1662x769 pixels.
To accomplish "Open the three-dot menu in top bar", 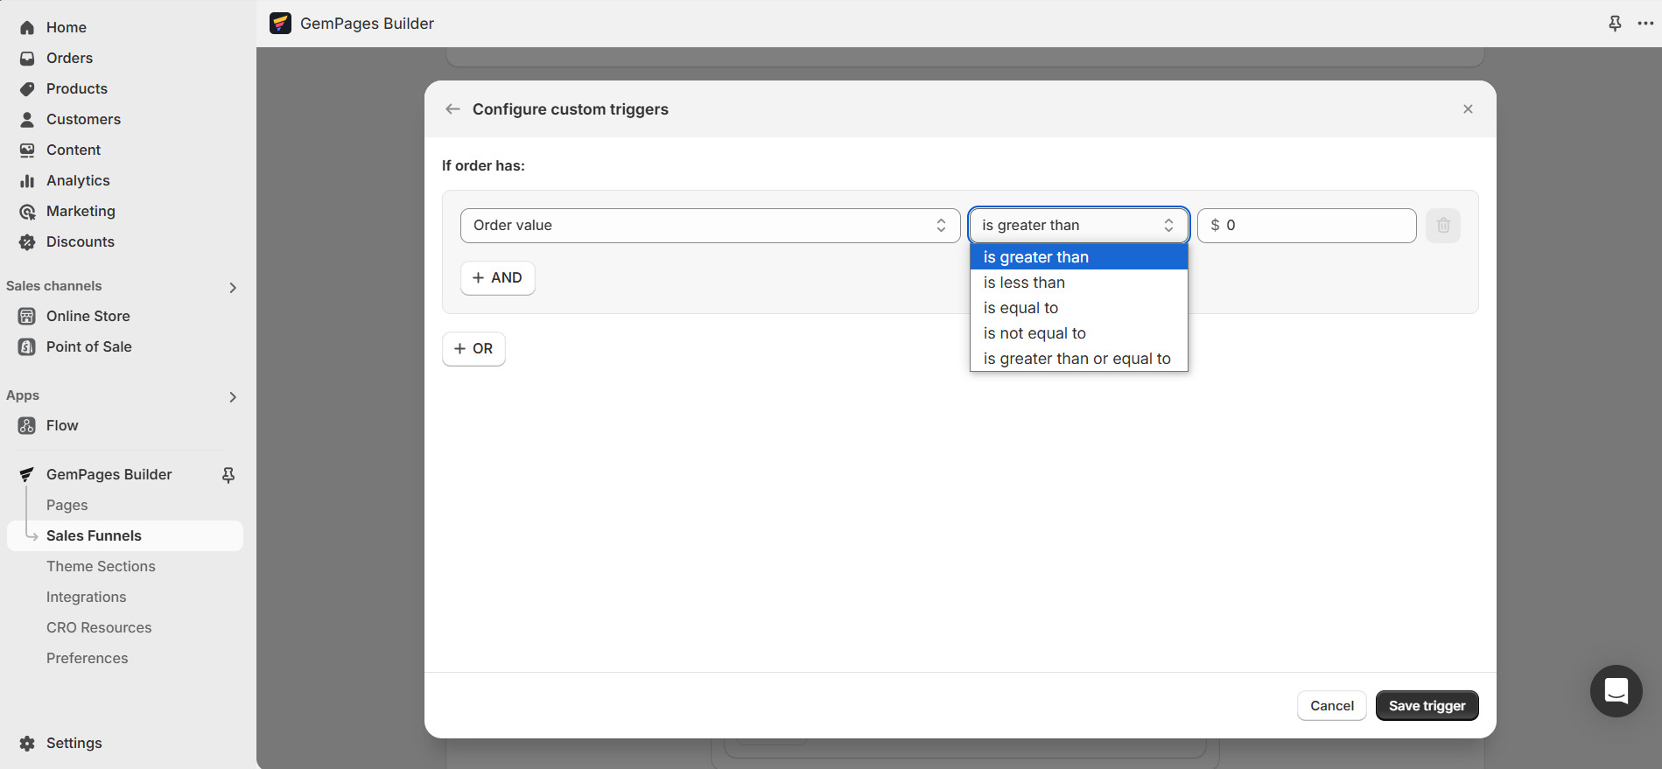I will [1645, 24].
